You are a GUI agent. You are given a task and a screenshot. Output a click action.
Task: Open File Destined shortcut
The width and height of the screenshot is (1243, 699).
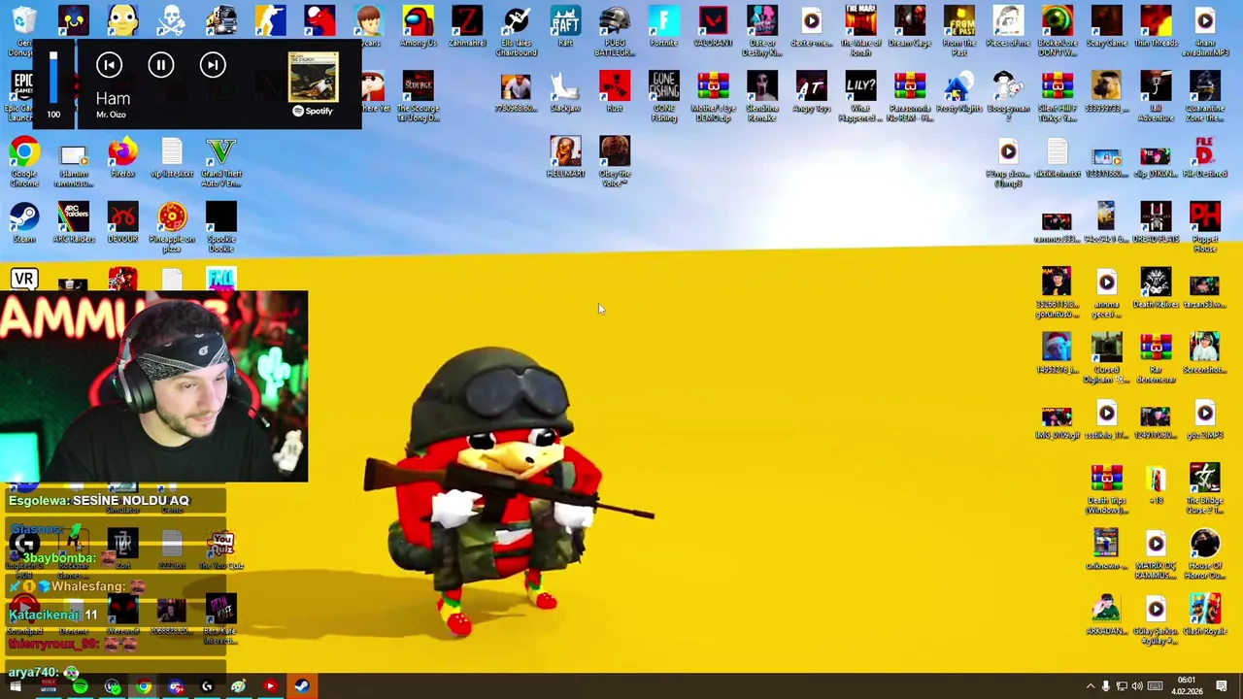click(x=1205, y=157)
